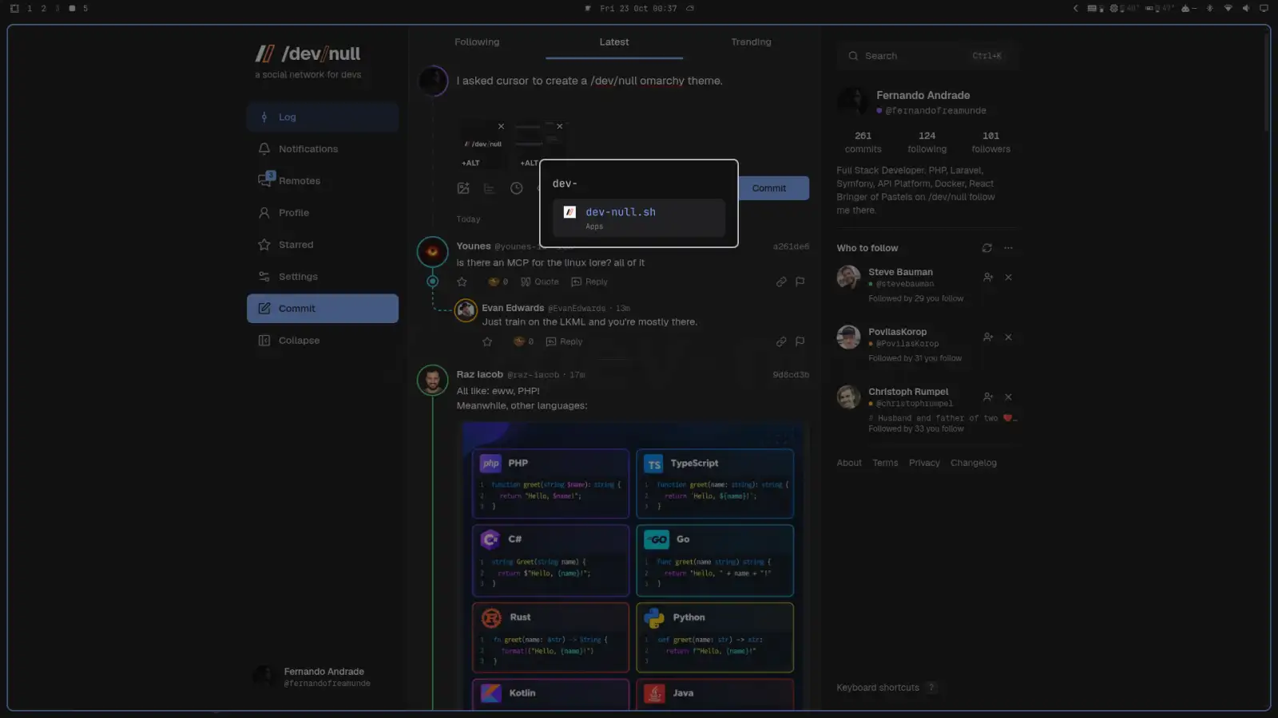Screen dimensions: 1278x718
Task: Flag the post by Younes
Action: 800,282
